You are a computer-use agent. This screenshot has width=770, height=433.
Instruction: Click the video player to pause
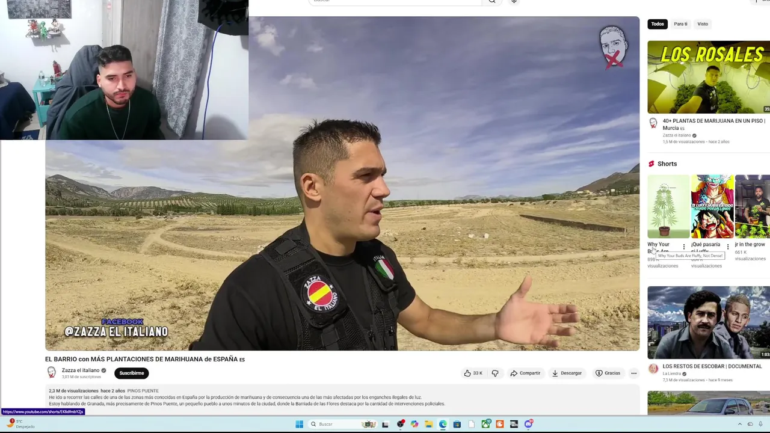342,183
